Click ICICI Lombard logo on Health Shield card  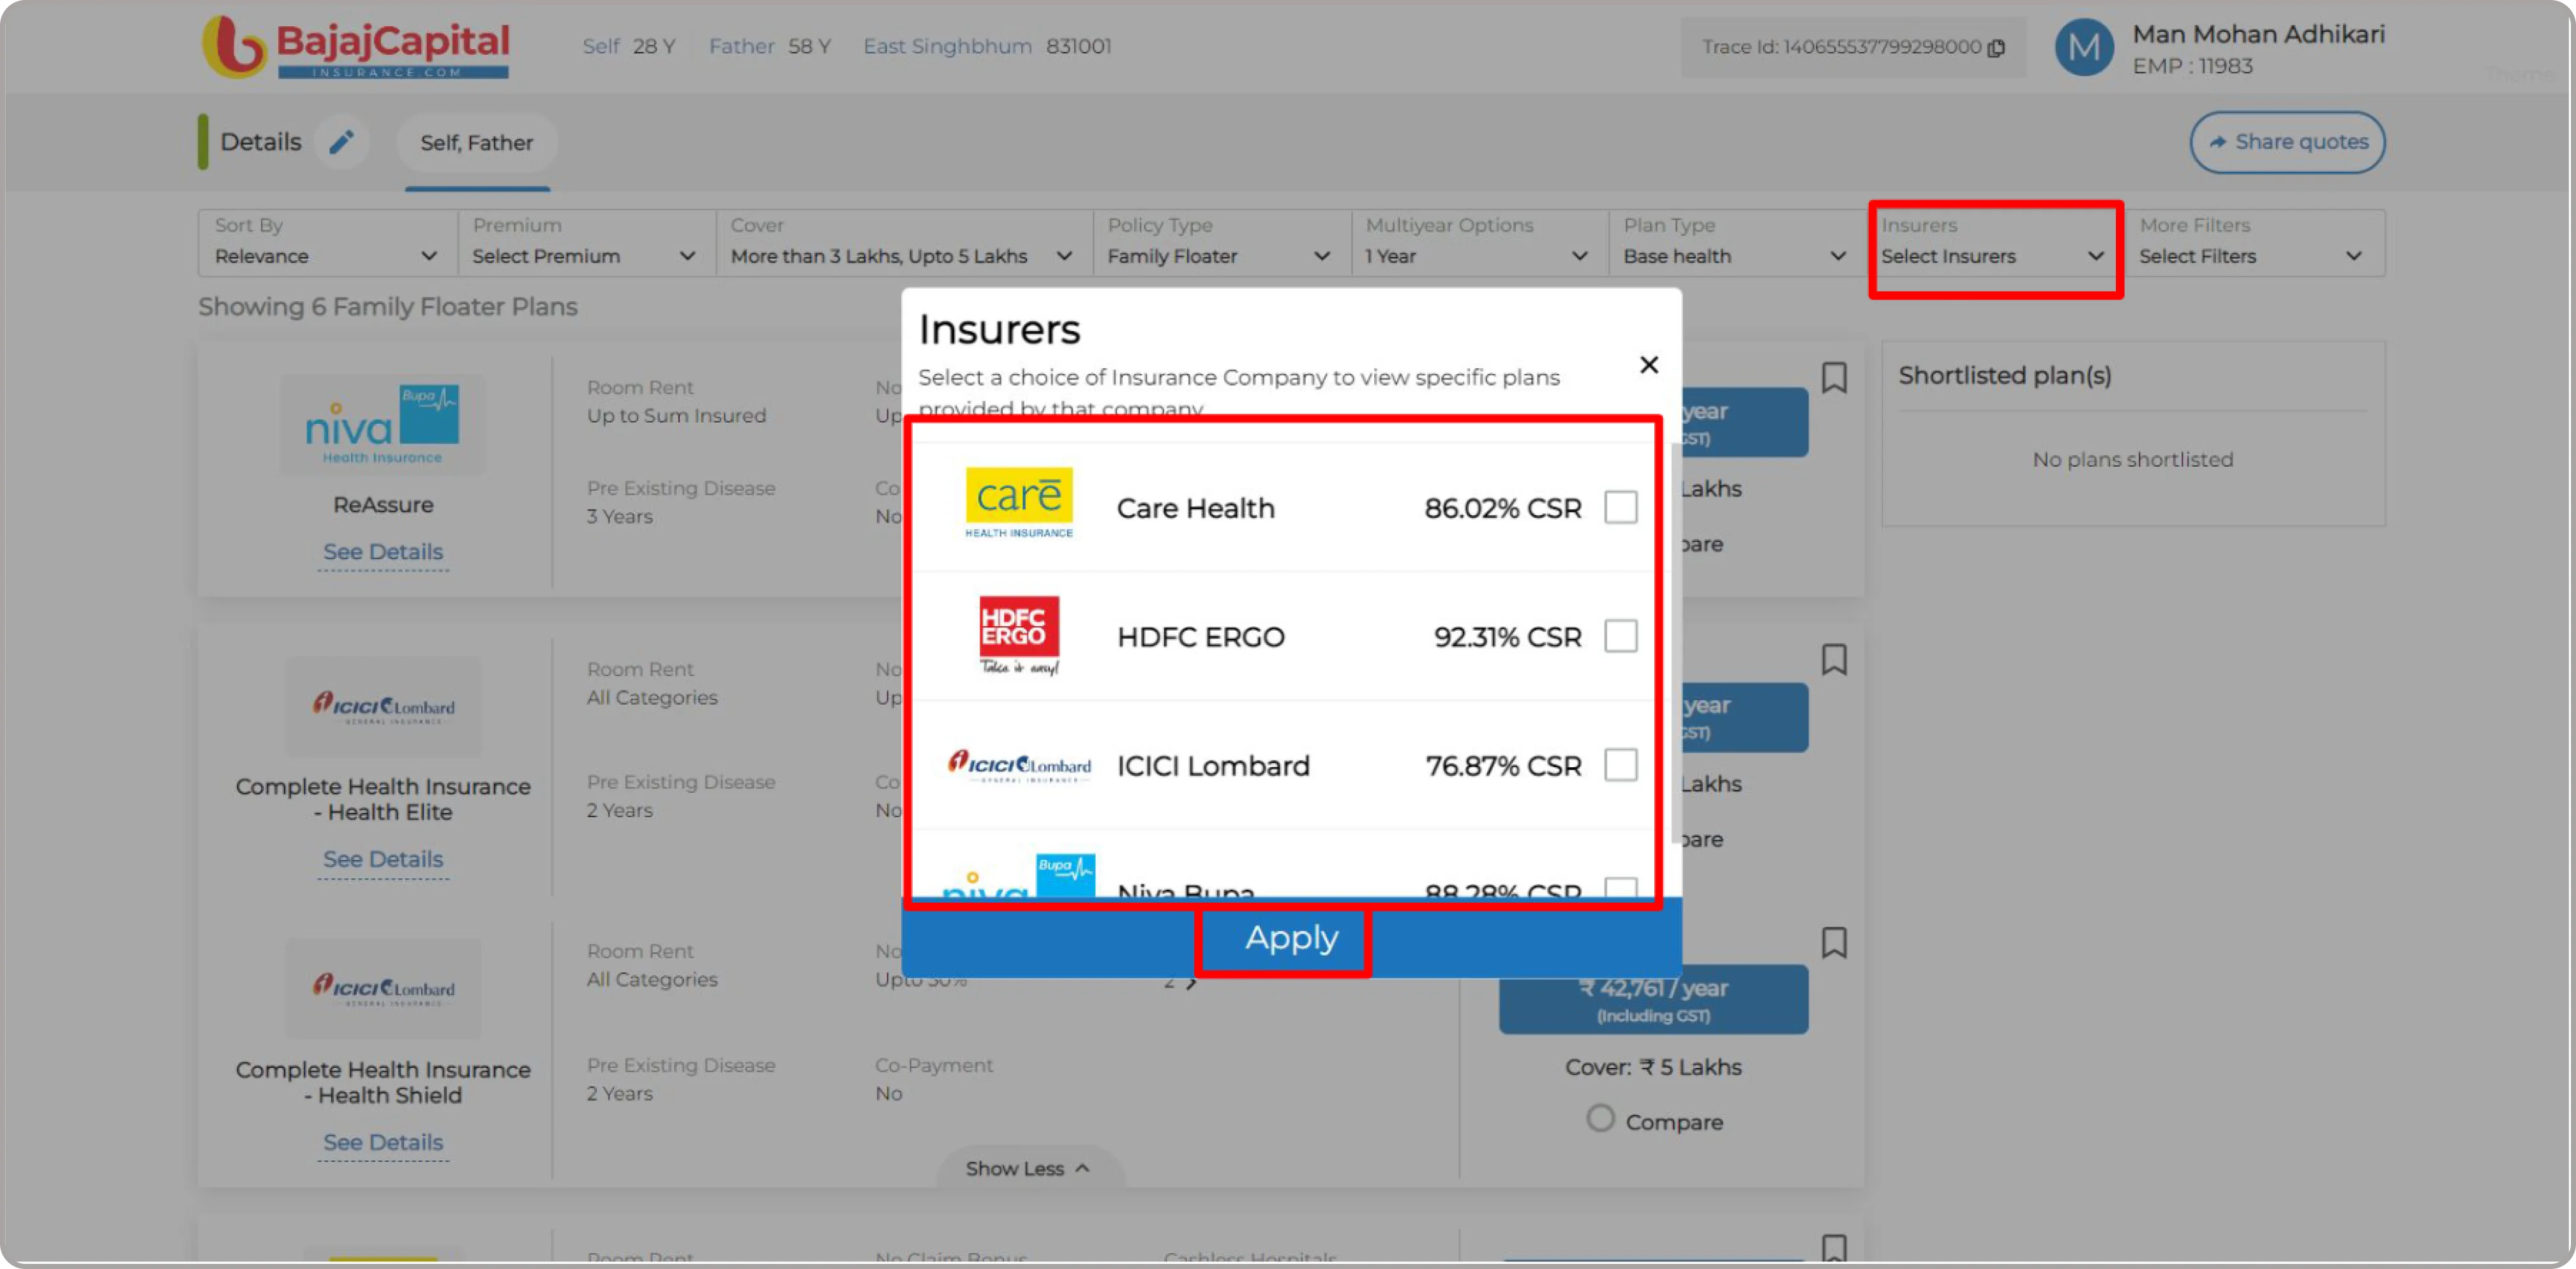click(x=383, y=988)
